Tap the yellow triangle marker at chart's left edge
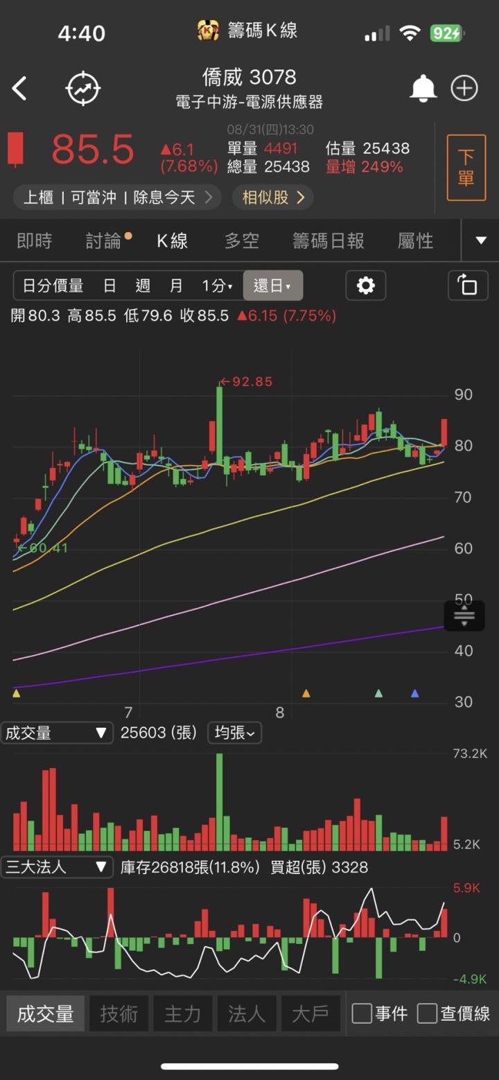The width and height of the screenshot is (499, 1080). (17, 693)
